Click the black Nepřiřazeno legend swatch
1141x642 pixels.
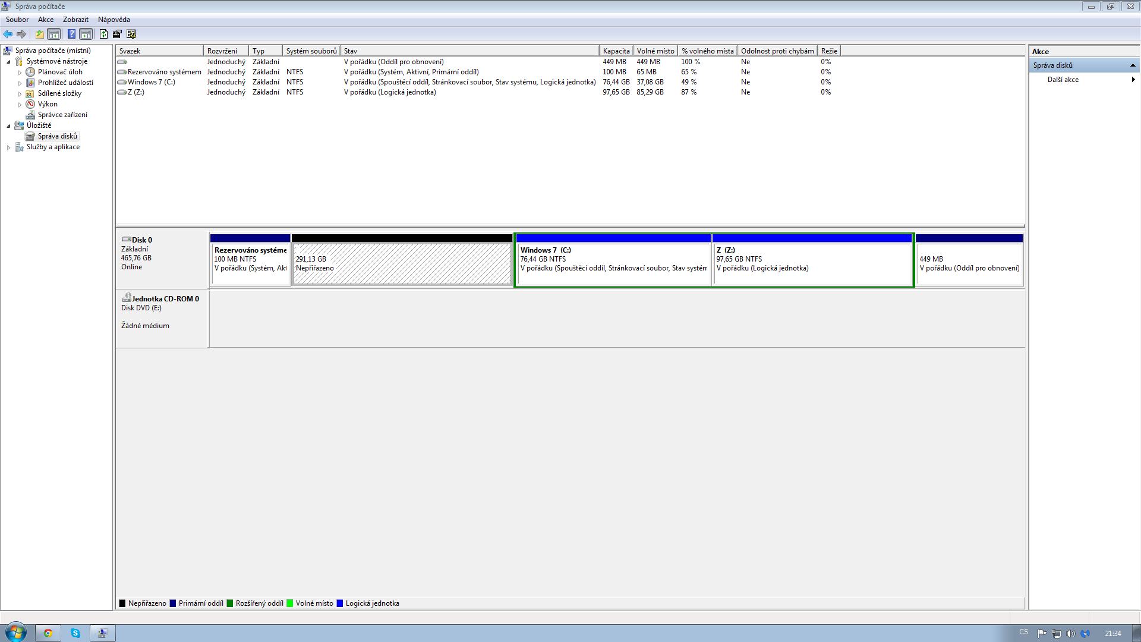[x=122, y=603]
